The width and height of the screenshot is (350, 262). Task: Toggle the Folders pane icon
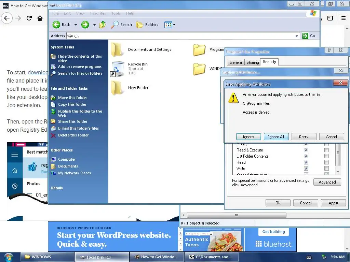[140, 25]
